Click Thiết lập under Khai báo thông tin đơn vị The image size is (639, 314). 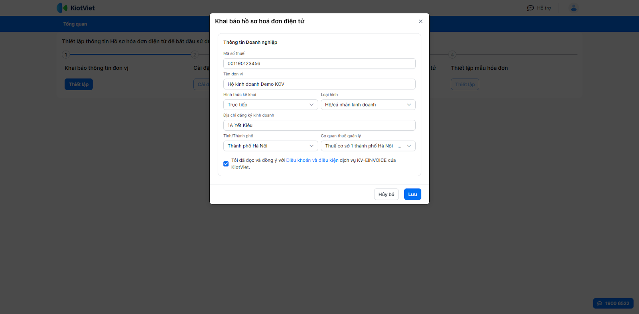[x=79, y=84]
